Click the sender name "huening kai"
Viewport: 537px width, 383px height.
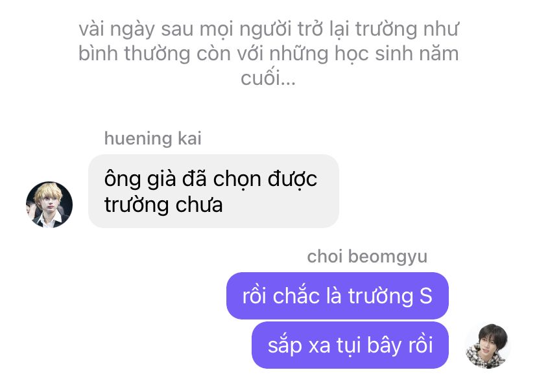tap(153, 139)
